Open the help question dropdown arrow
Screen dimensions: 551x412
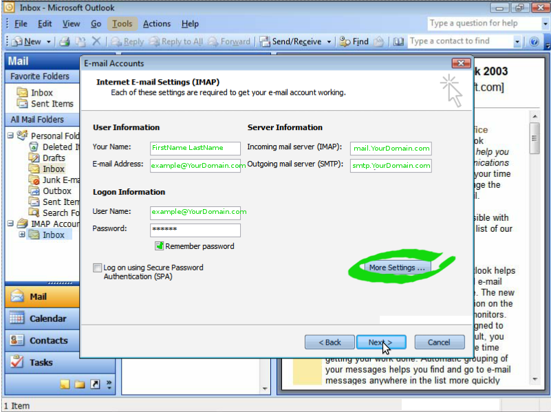coord(545,24)
